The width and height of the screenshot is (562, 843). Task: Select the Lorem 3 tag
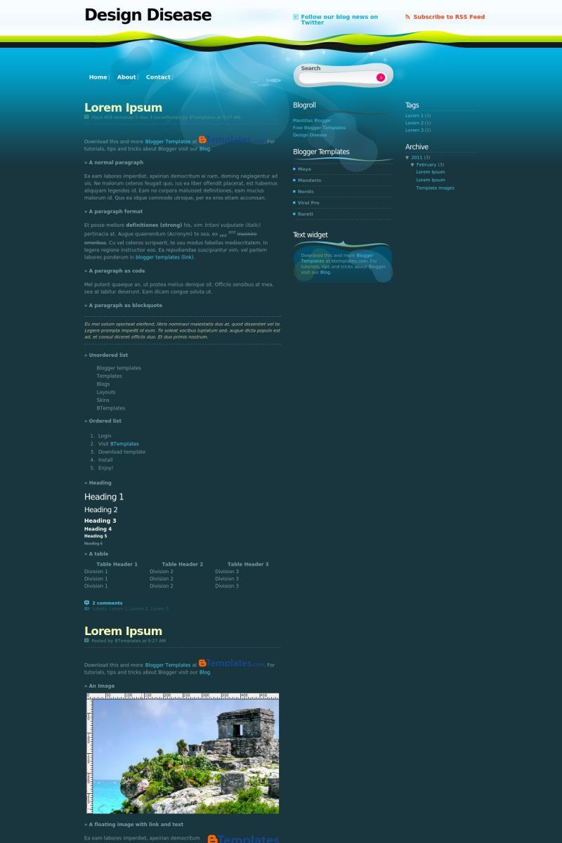coord(414,130)
